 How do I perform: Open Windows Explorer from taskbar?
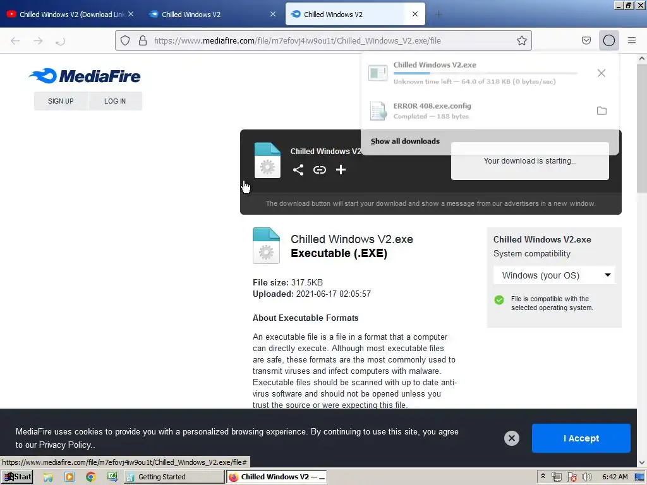[48, 477]
